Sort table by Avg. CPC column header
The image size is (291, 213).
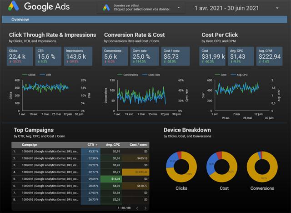pos(113,145)
